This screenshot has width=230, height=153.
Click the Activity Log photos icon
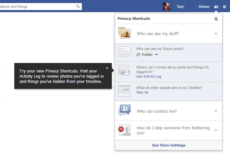[124, 71]
